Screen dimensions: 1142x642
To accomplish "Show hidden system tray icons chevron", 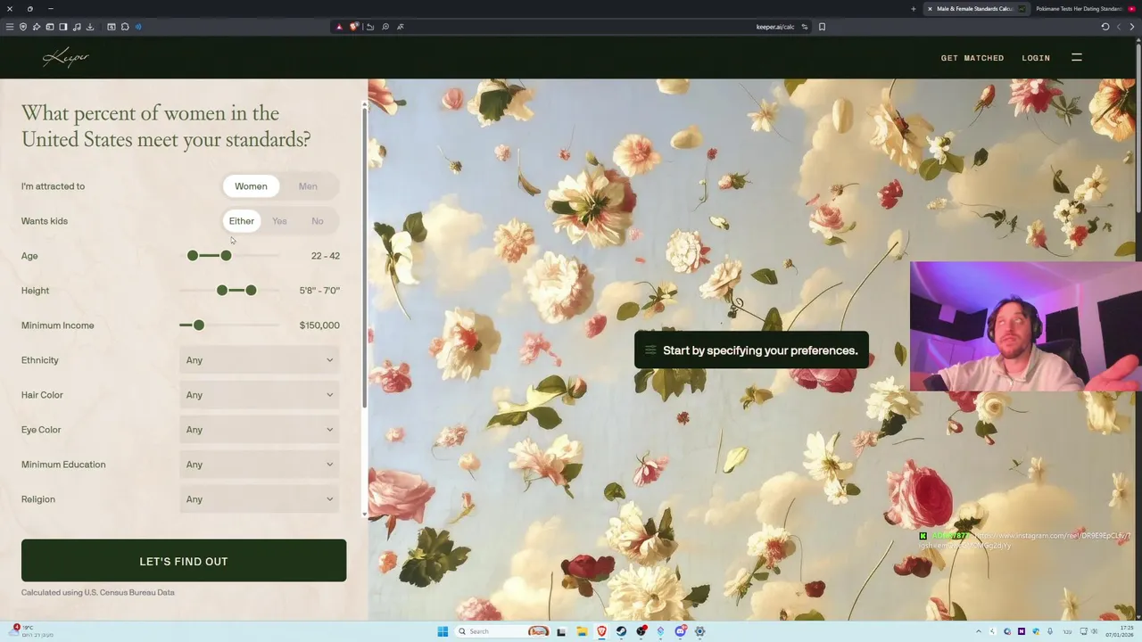I will 978,631.
